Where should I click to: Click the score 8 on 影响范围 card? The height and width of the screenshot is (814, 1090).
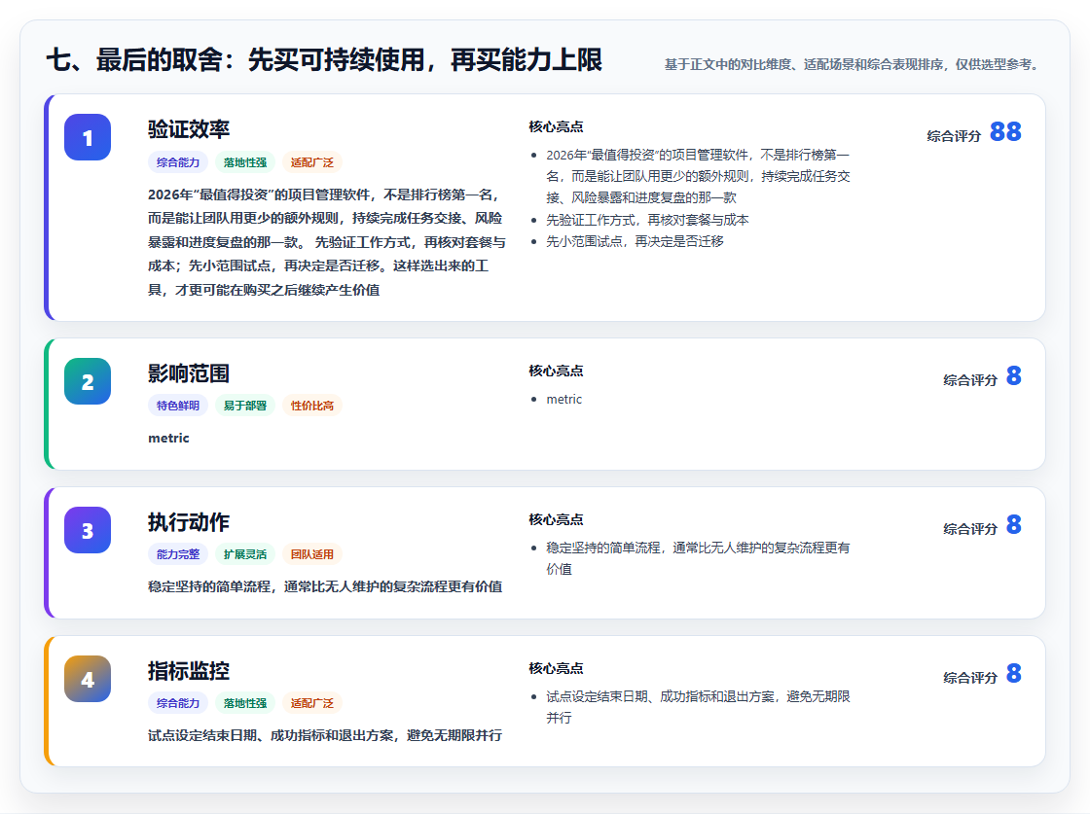coord(1013,375)
